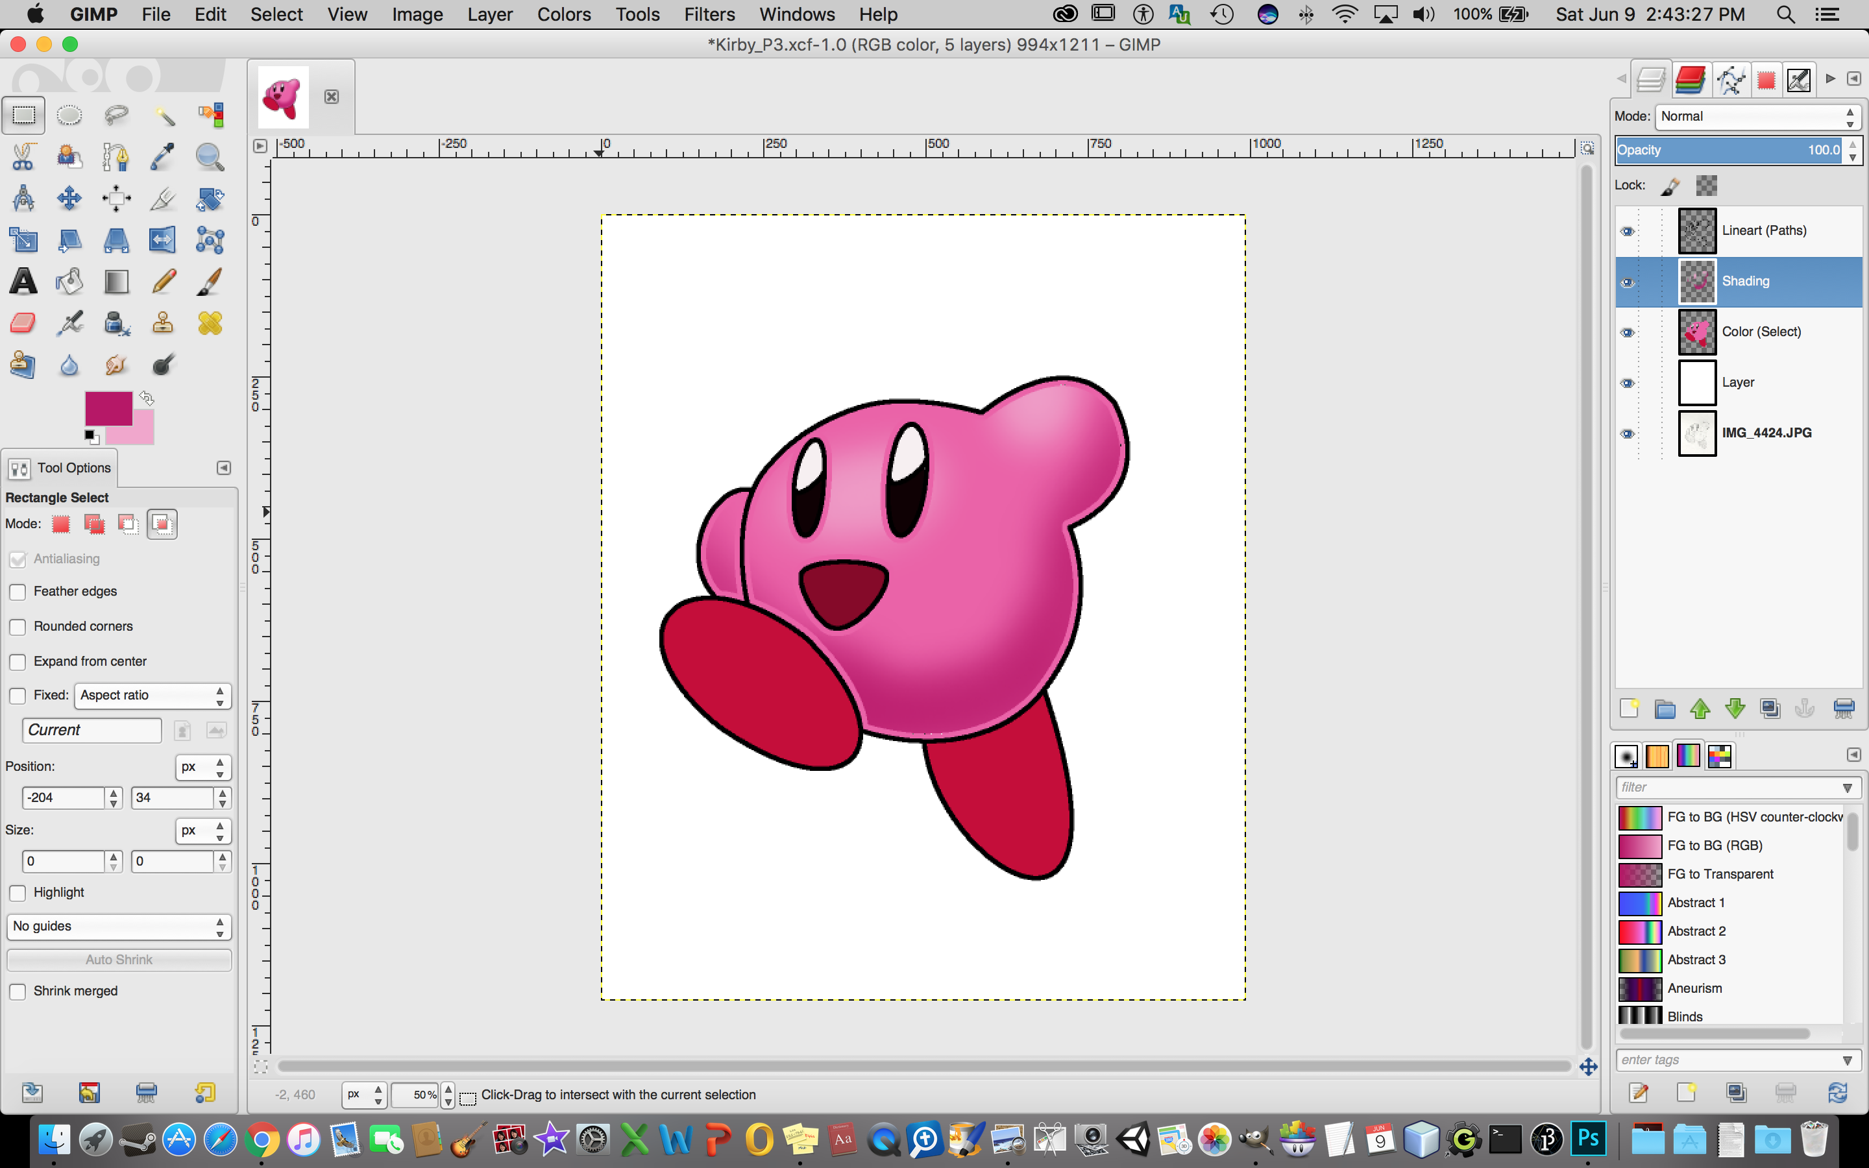The height and width of the screenshot is (1168, 1869).
Task: Select the FG to Transparent gradient
Action: pos(1720,873)
